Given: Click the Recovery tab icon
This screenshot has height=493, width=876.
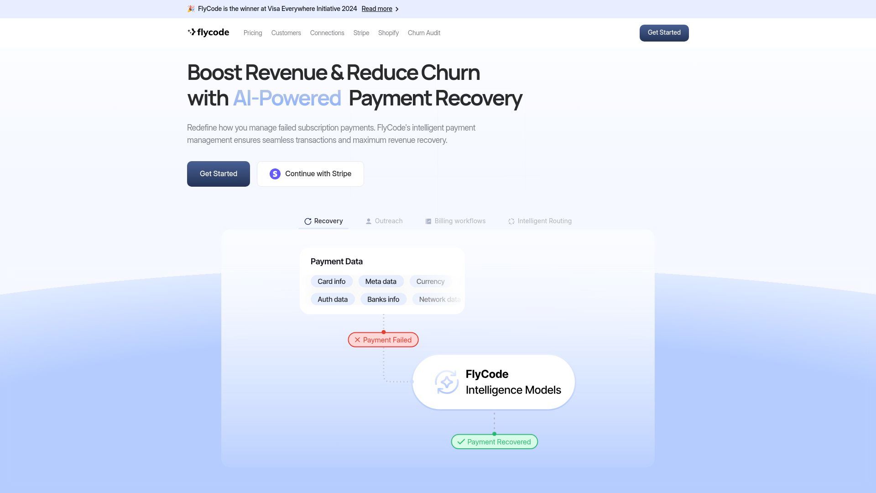Looking at the screenshot, I should click(308, 221).
